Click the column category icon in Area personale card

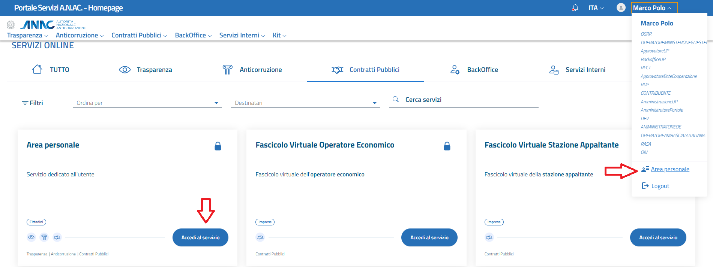pyautogui.click(x=44, y=237)
